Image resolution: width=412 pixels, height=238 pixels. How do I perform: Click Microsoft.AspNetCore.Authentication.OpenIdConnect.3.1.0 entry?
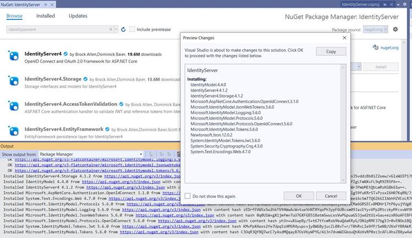click(244, 101)
